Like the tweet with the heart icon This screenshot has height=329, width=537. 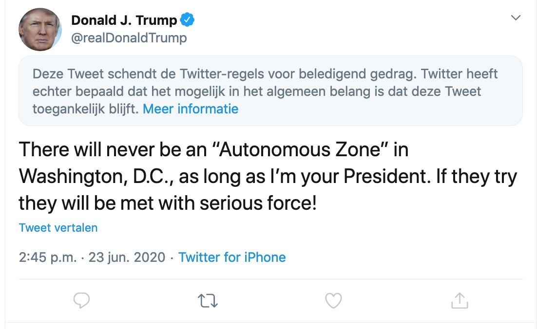pyautogui.click(x=333, y=301)
